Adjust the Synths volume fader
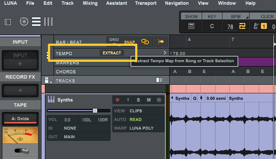 click(x=95, y=111)
